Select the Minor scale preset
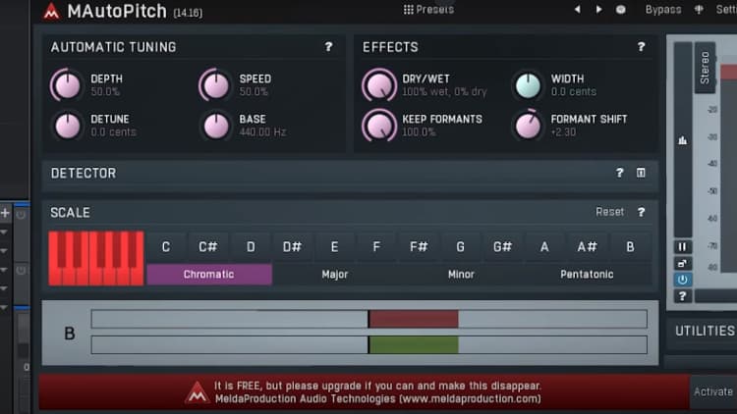 coord(461,274)
